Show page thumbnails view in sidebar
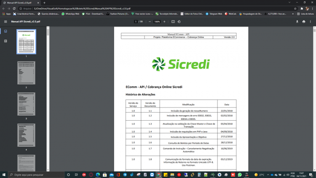This screenshot has width=316, height=178. click(5, 31)
